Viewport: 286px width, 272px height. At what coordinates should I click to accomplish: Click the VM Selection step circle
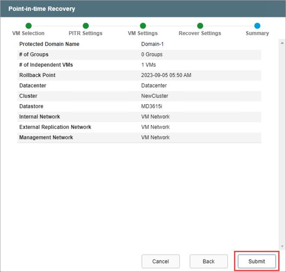pyautogui.click(x=29, y=26)
